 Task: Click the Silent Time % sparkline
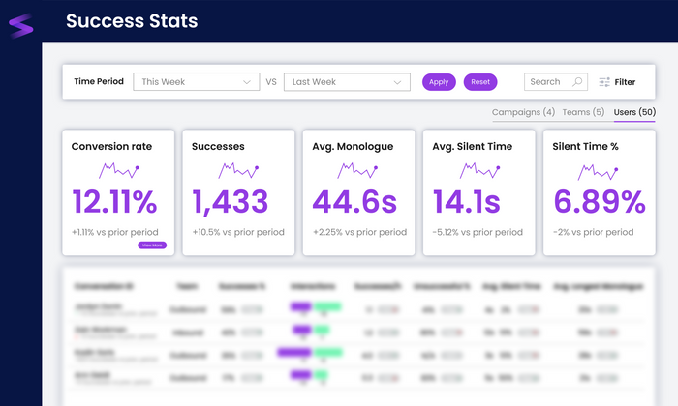598,172
